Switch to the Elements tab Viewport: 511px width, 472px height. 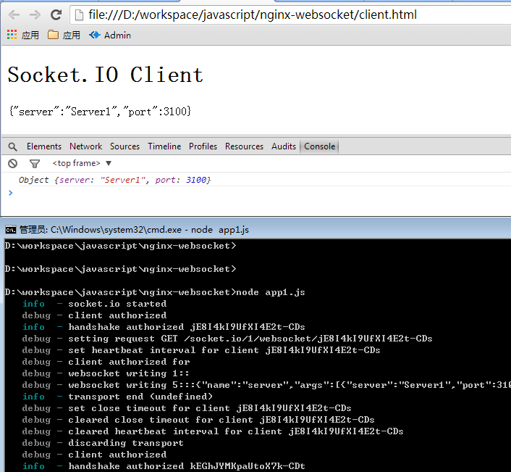44,146
